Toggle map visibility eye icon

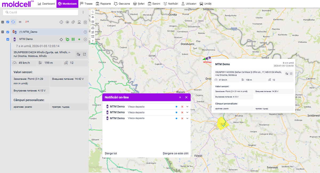click(93, 17)
